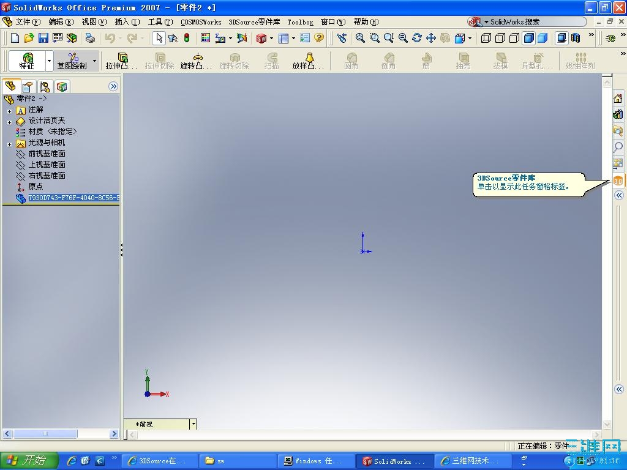Image resolution: width=627 pixels, height=470 pixels.
Task: Click the New document icon
Action: pos(15,38)
